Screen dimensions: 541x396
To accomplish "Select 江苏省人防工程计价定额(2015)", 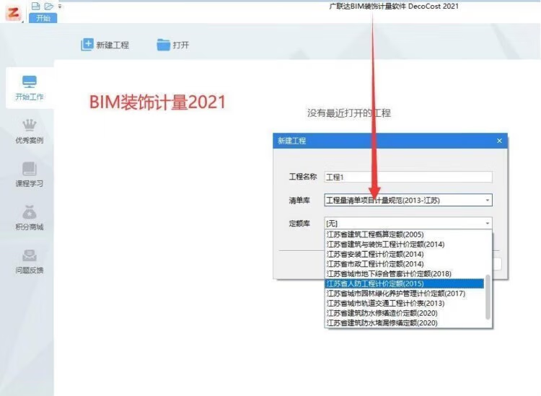I will (x=405, y=283).
